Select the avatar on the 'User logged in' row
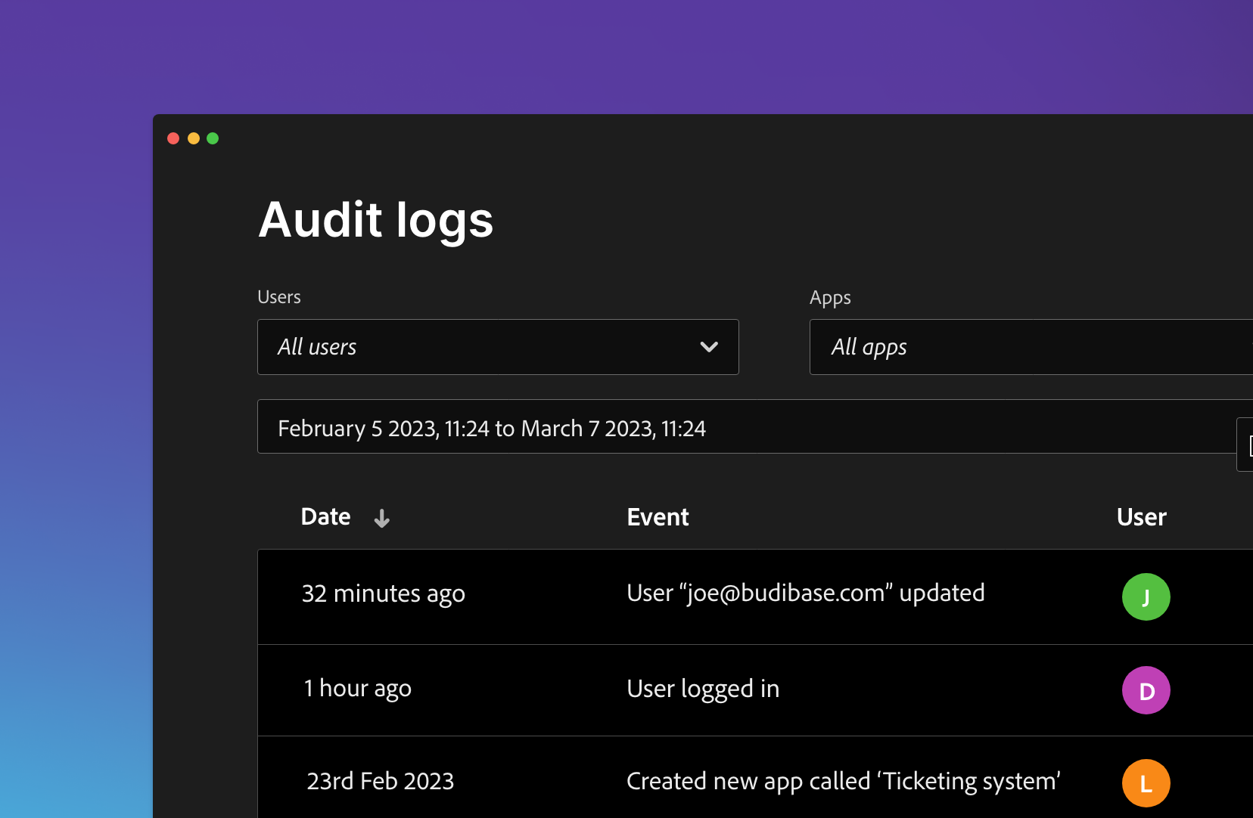This screenshot has height=818, width=1253. [1146, 690]
